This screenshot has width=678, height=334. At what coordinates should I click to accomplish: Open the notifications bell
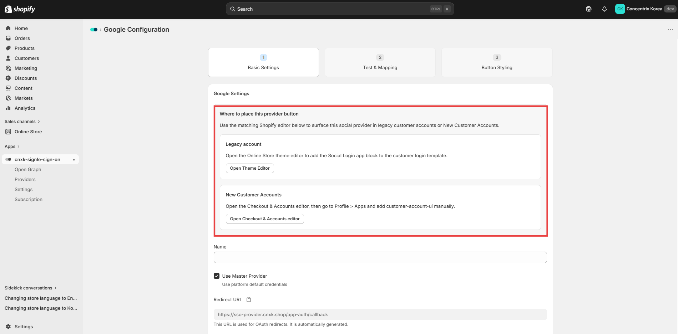click(604, 9)
